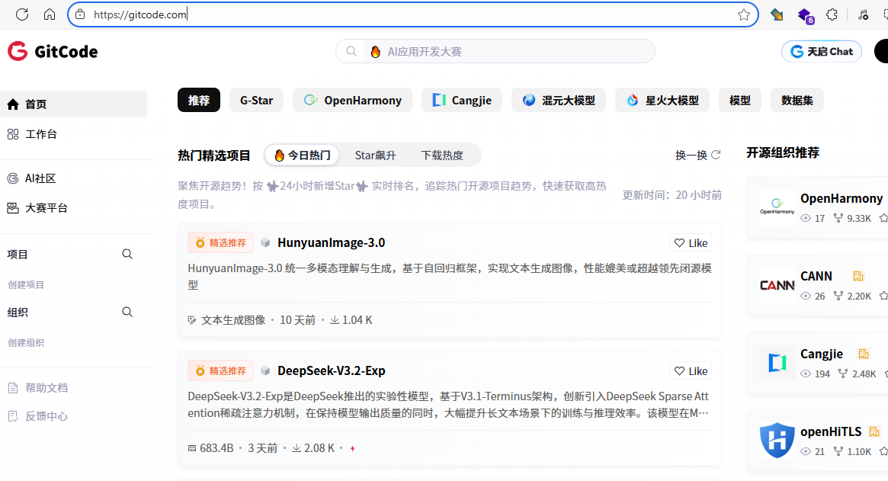
Task: Go to 首页 in sidebar
Action: click(x=74, y=104)
